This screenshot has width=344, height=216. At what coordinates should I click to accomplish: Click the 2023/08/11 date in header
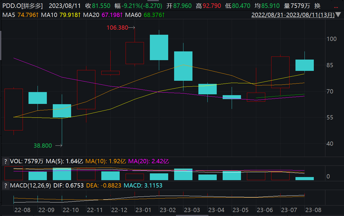pyautogui.click(x=65, y=6)
